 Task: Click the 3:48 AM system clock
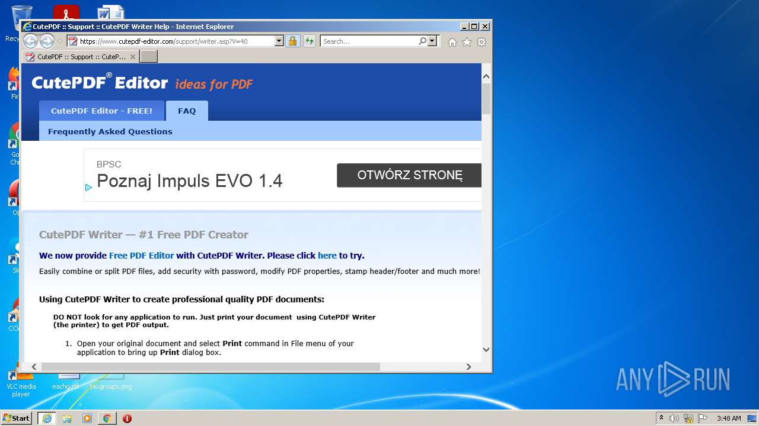click(x=729, y=418)
